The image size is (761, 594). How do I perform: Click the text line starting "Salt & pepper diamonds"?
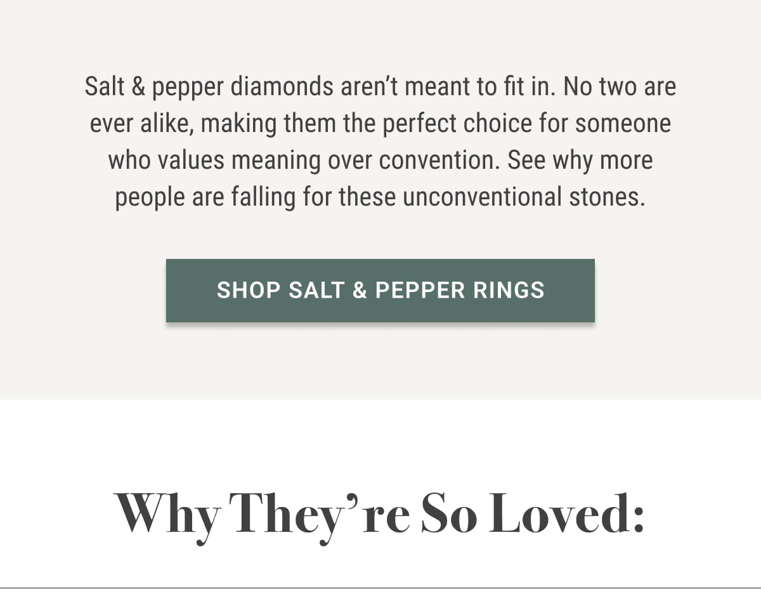coord(380,87)
